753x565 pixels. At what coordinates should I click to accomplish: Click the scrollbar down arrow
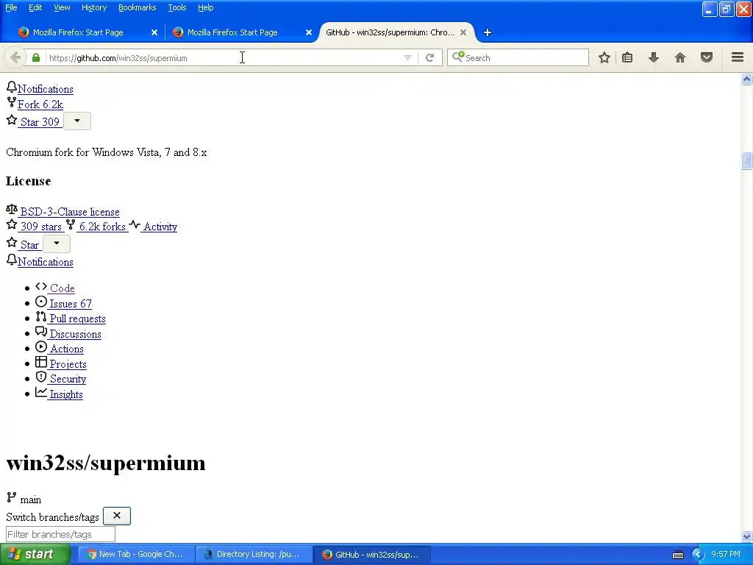tap(746, 536)
